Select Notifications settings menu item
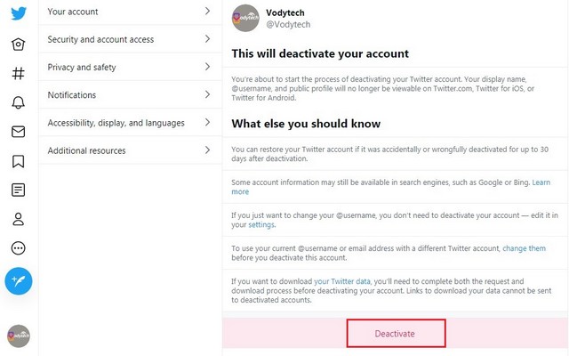Viewport: 569px width, 356px height. pos(130,95)
